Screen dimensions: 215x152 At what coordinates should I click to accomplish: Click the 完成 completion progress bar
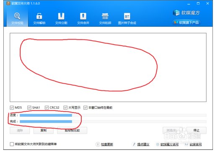(113, 121)
